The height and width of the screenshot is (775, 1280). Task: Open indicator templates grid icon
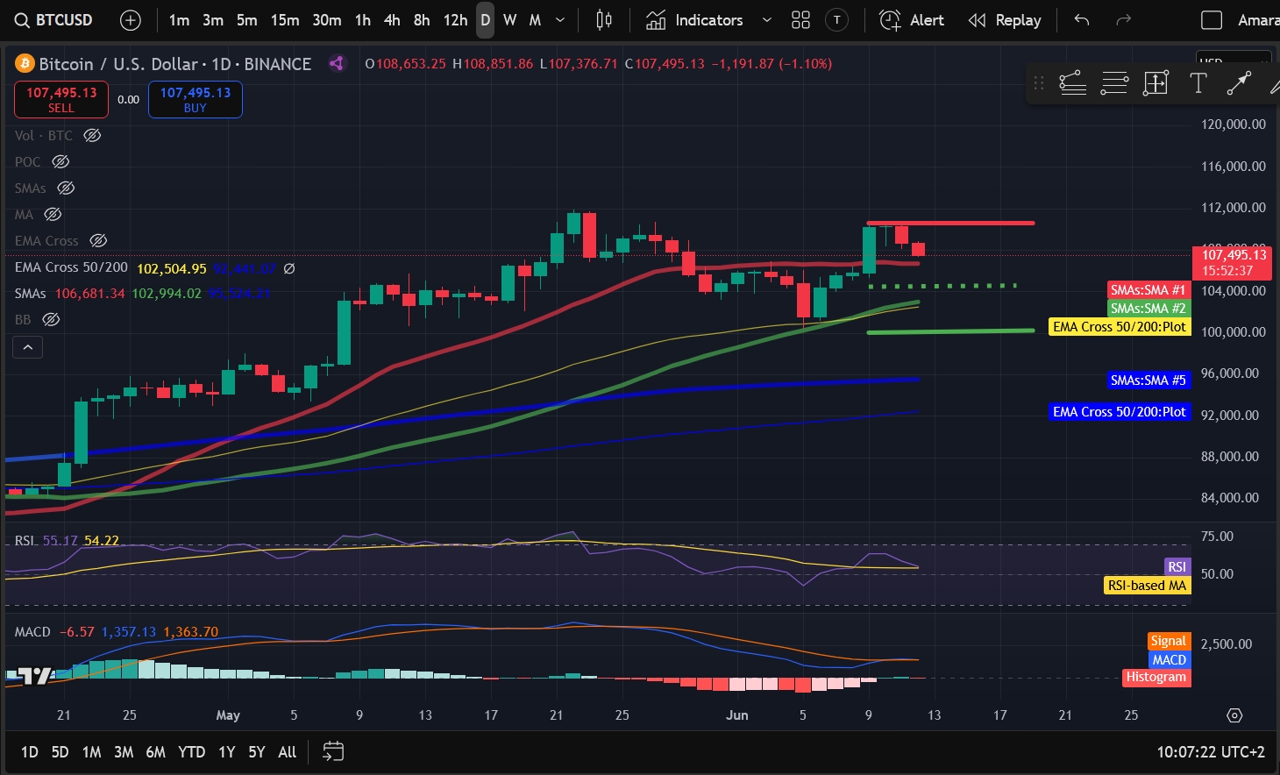pyautogui.click(x=800, y=20)
